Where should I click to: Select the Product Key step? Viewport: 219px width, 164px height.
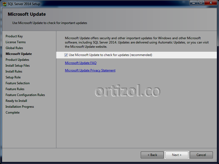[x=14, y=36]
